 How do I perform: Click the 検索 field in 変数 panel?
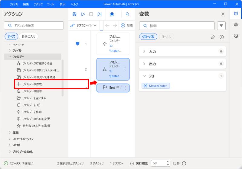pos(177,26)
